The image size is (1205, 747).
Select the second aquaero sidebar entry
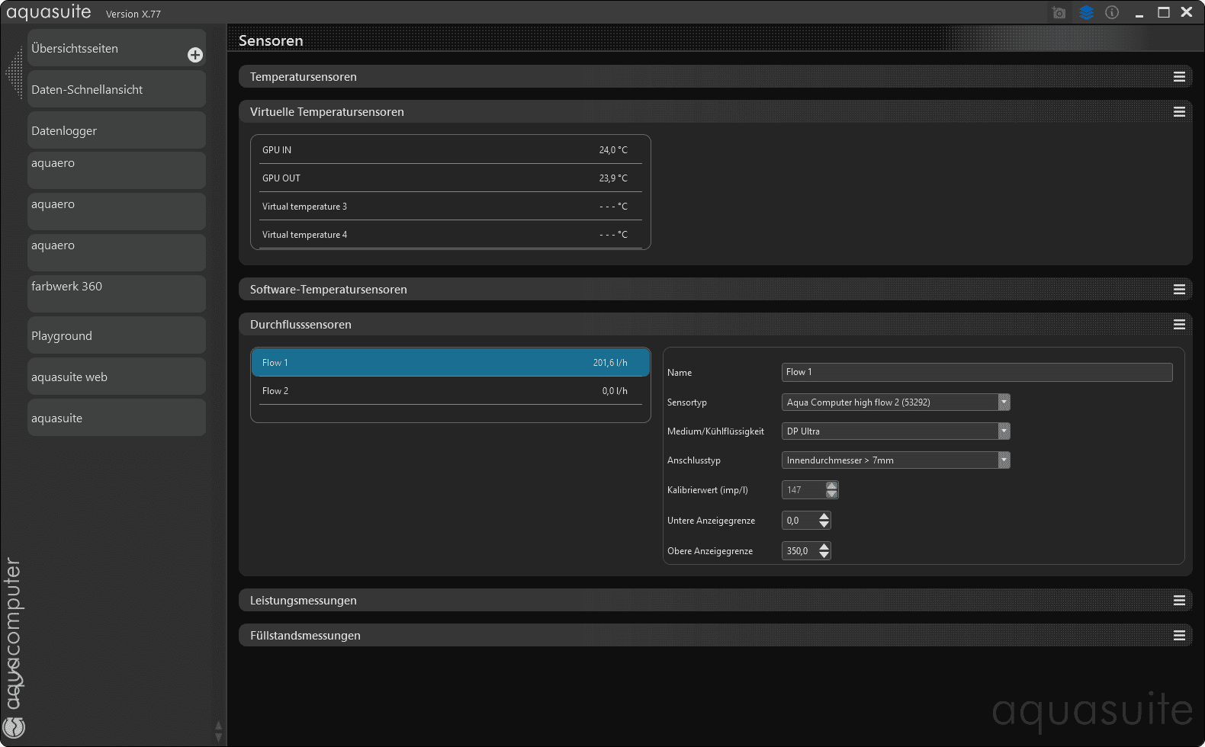pos(117,211)
